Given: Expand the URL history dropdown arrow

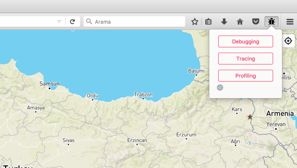Looking at the screenshot, I should click(x=59, y=21).
